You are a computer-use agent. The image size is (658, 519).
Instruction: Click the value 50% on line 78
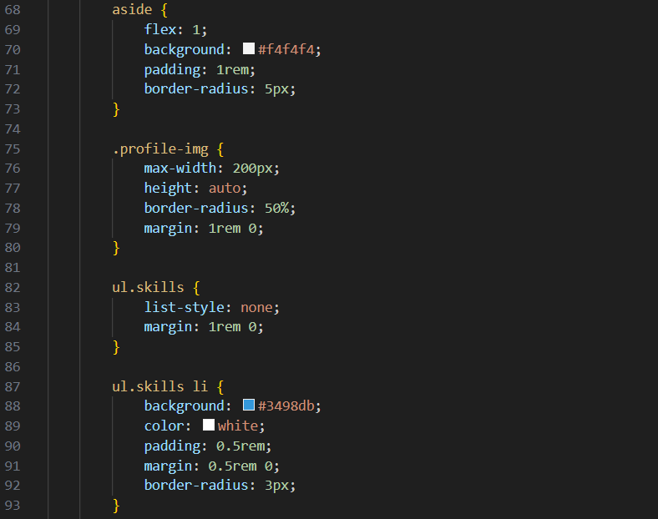click(281, 208)
